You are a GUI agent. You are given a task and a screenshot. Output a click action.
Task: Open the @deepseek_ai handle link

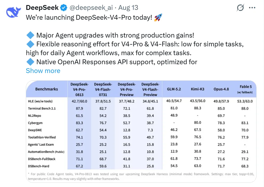point(91,8)
